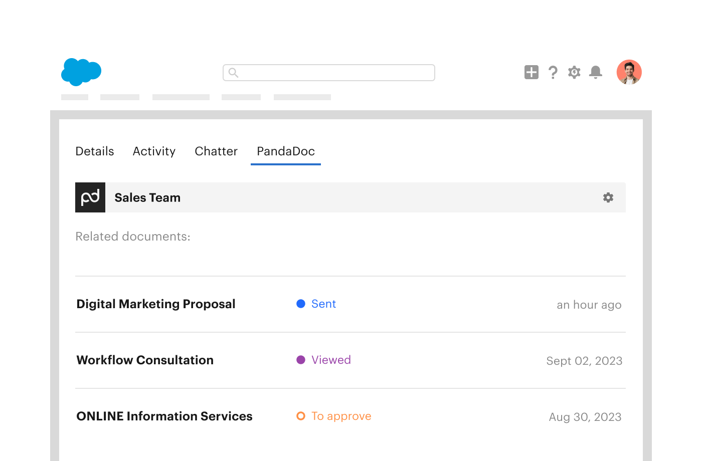Viewport: 702px width, 461px height.
Task: Click the 'Related documents:' label
Action: 133,237
